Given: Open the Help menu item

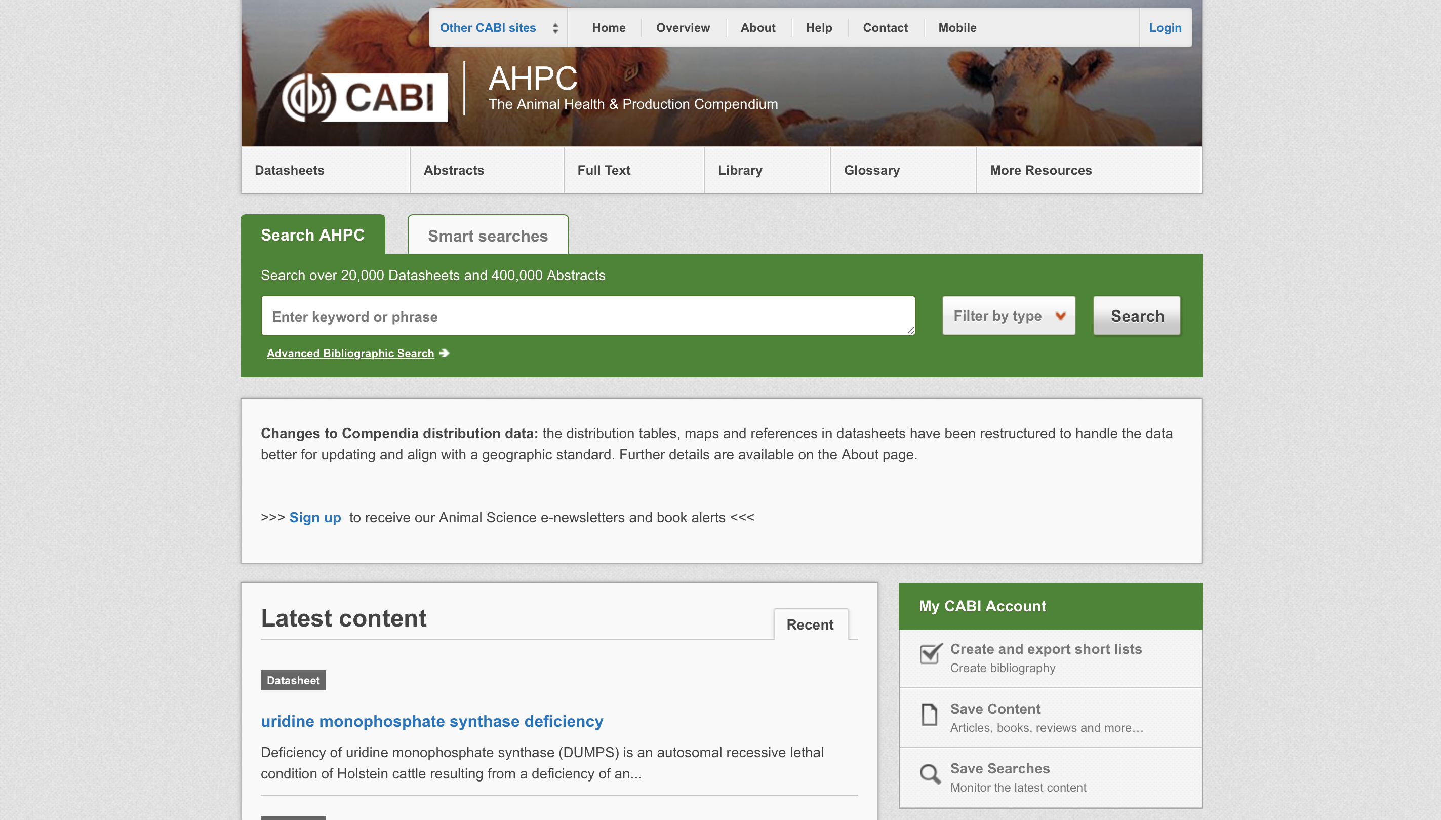Looking at the screenshot, I should pos(819,27).
